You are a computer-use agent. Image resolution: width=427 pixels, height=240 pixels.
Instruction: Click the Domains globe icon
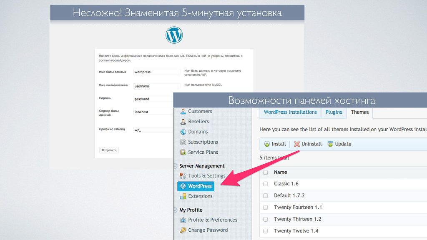coord(183,132)
